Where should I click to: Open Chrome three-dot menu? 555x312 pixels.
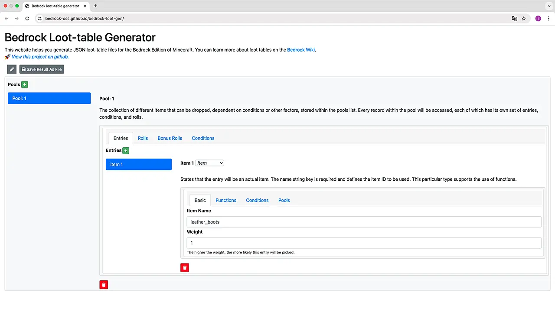[548, 19]
